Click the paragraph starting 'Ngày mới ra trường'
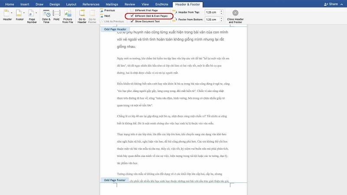 (x=173, y=66)
